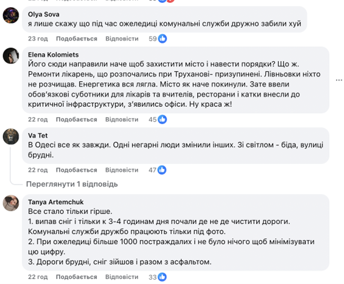Click Tanya Artemchuk's profile photo
344x284 pixels.
pyautogui.click(x=11, y=202)
